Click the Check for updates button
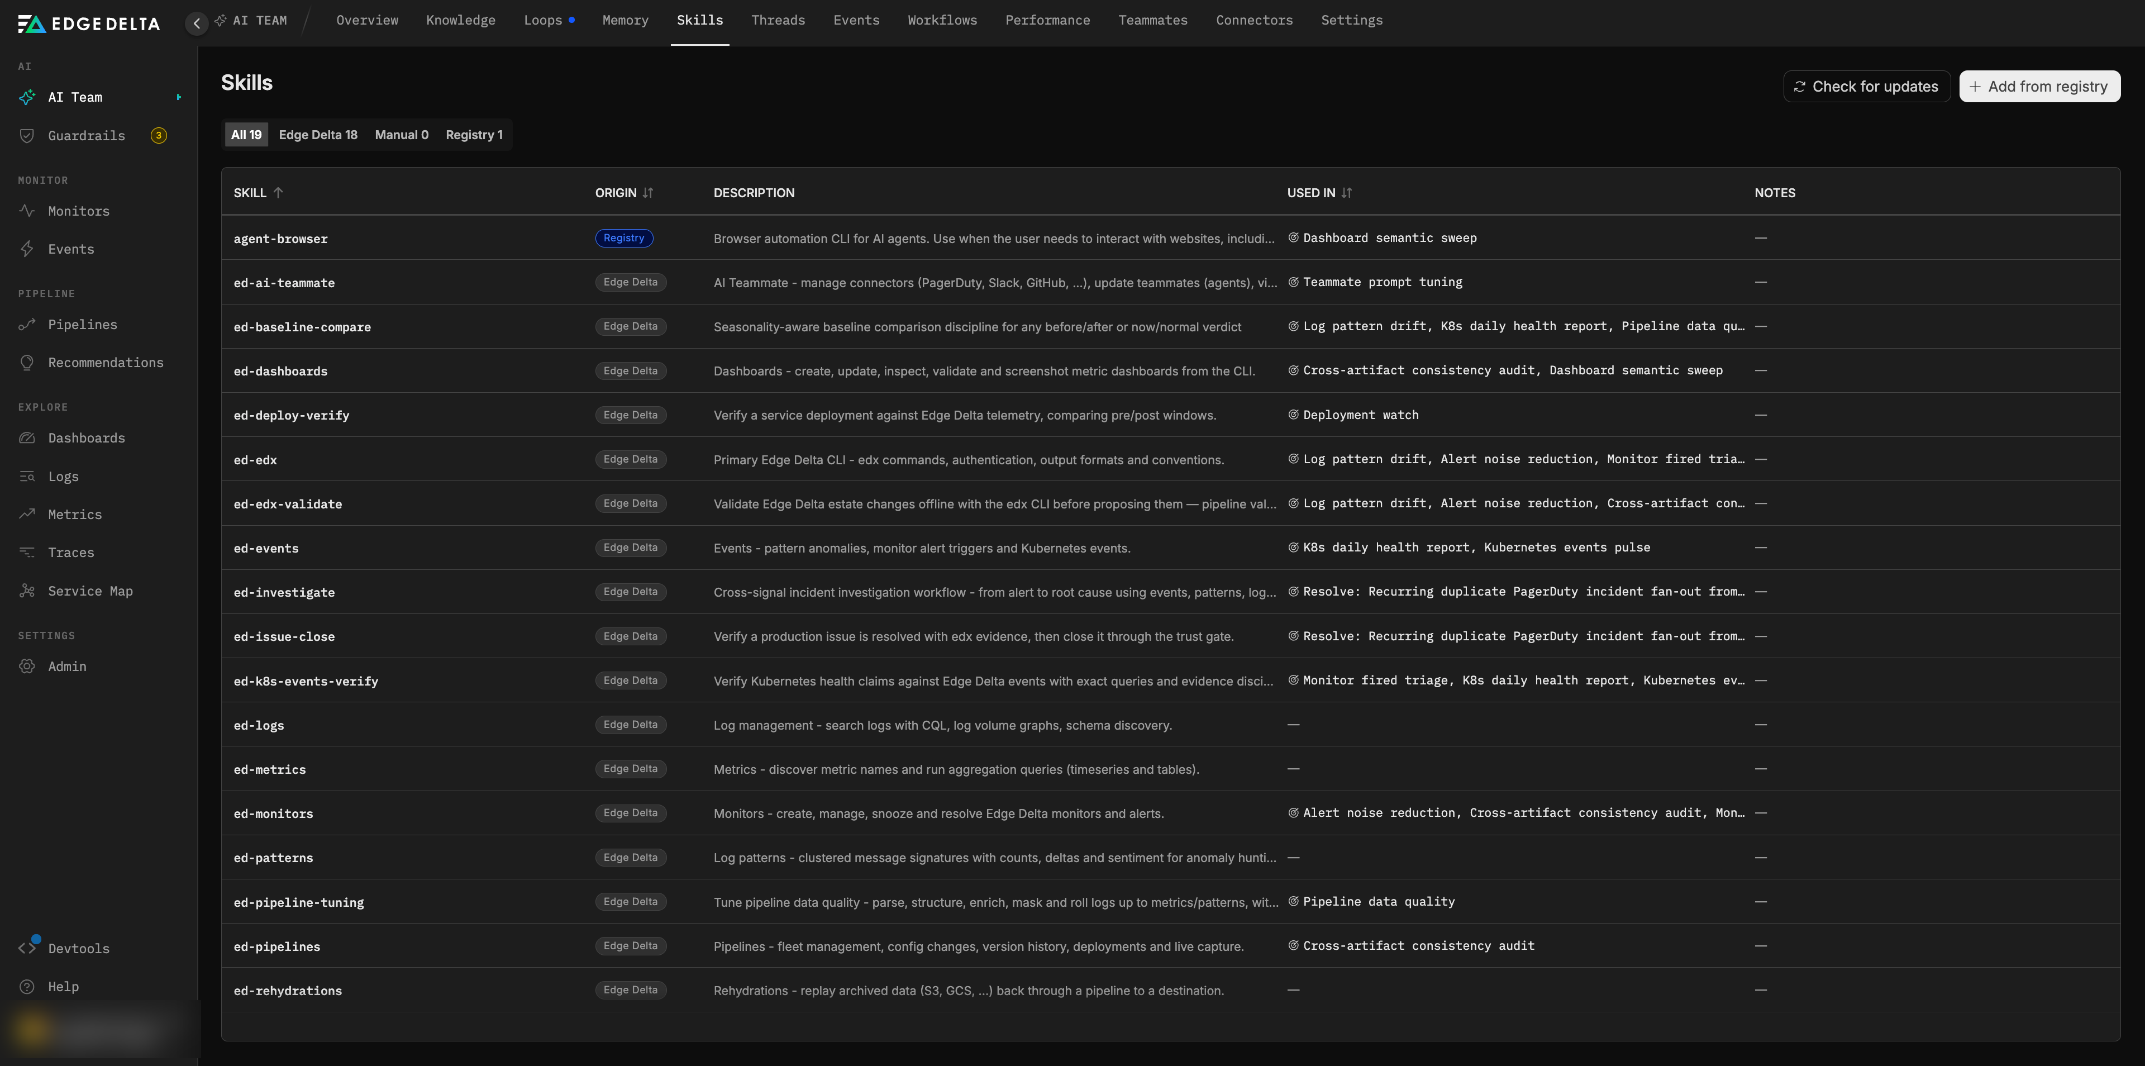Image resolution: width=2145 pixels, height=1066 pixels. [1866, 87]
